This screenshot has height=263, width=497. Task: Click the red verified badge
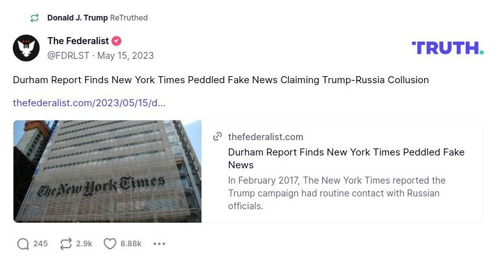coord(116,41)
